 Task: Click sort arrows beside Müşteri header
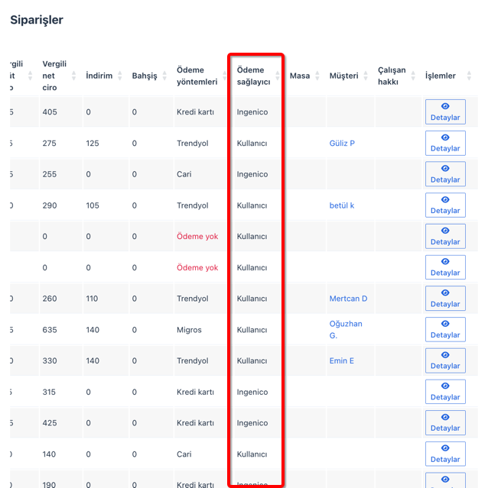pos(366,76)
